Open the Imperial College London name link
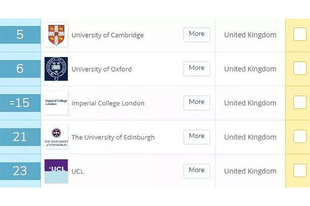 click(108, 104)
